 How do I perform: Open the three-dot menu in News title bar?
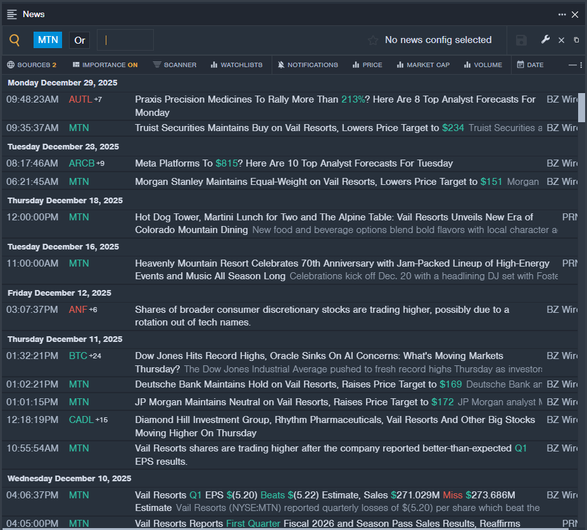[x=562, y=14]
